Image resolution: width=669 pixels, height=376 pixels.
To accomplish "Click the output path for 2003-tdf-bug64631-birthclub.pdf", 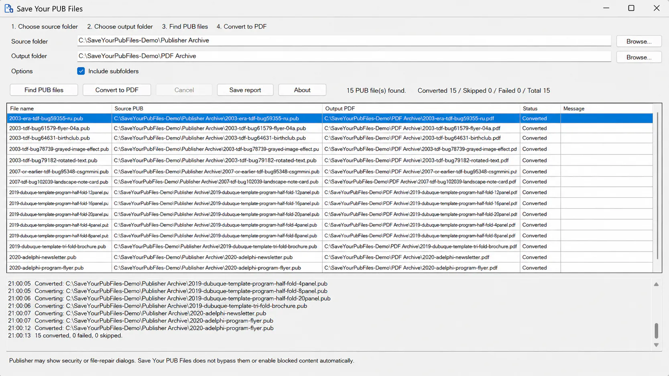I will pyautogui.click(x=412, y=138).
